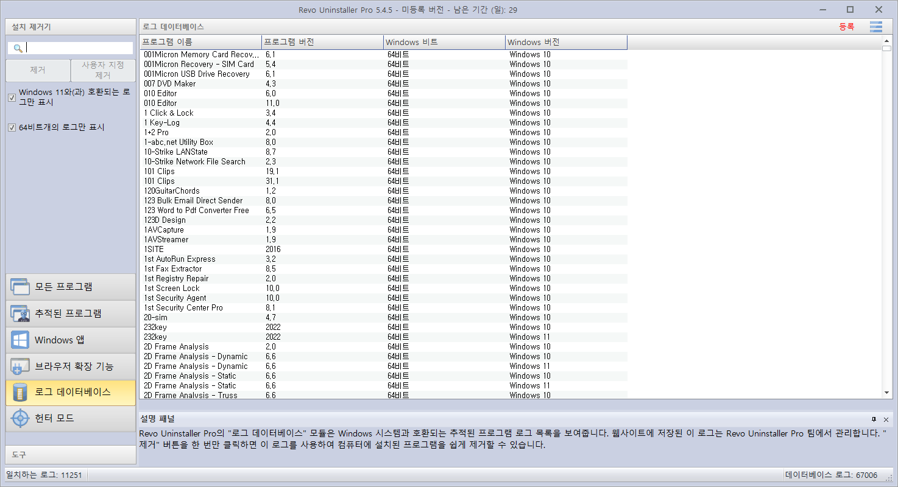Screen dimensions: 898x487
Task: Select the '1st Security Agent' row
Action: 383,298
